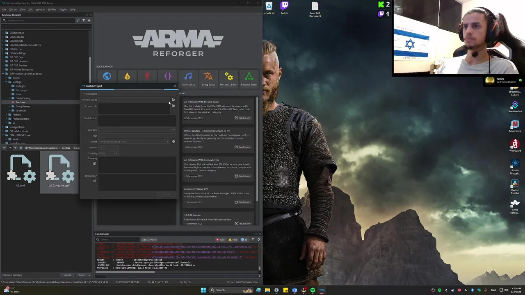
Task: Click the Clear Console button
Action: click(x=149, y=240)
